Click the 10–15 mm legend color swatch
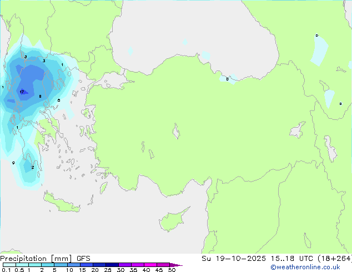This screenshot has width=352, height=272. point(73,265)
